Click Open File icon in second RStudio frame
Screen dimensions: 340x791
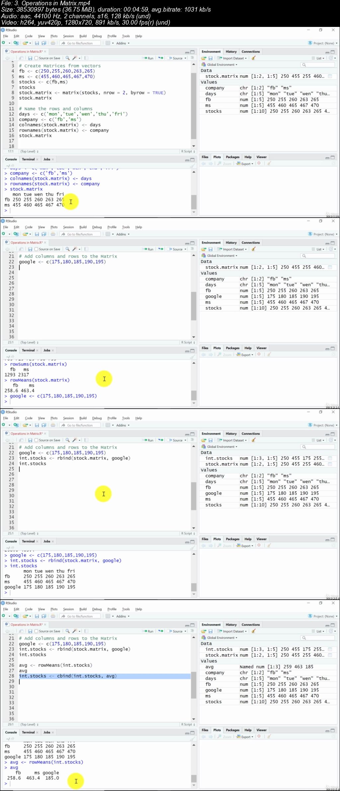pos(26,234)
